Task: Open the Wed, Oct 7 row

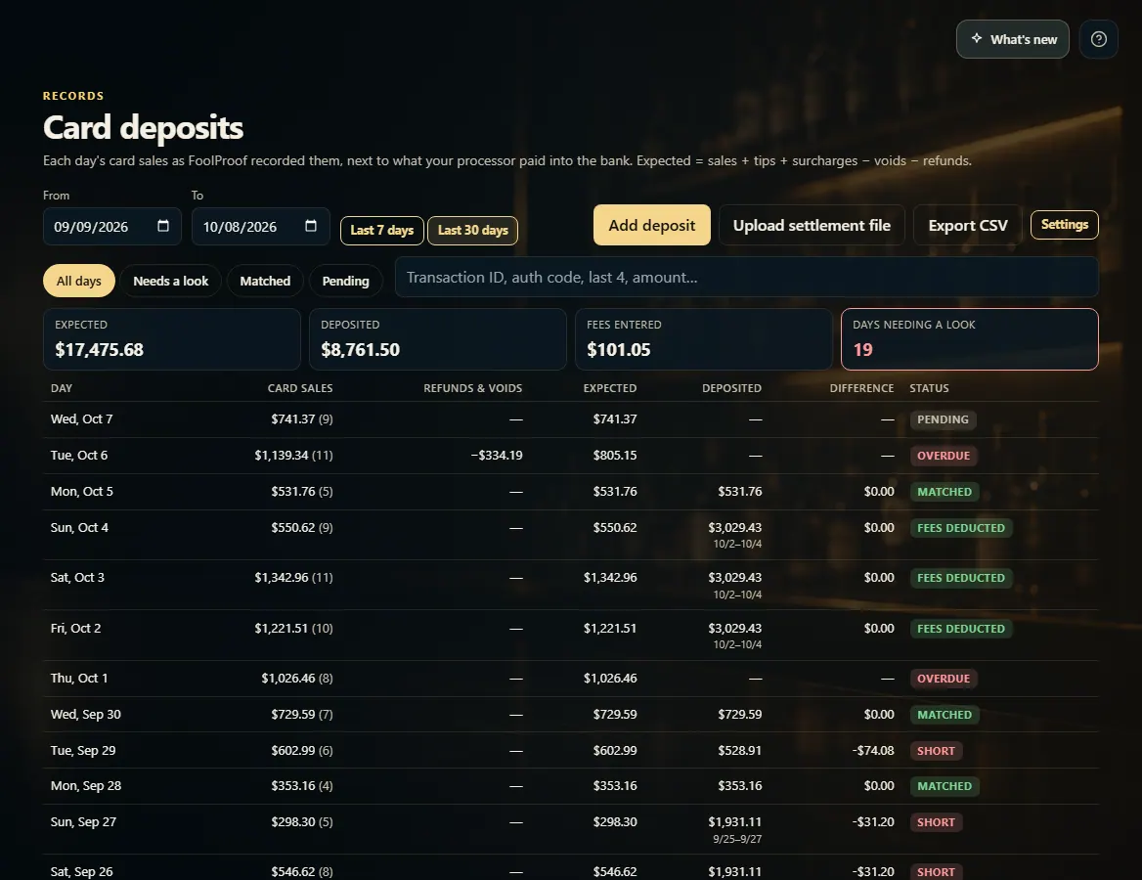Action: (x=570, y=418)
